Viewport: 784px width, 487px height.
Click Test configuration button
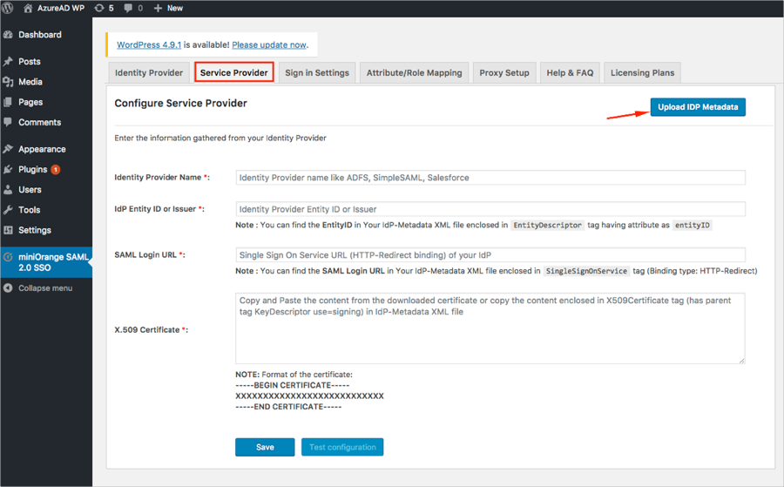click(342, 447)
